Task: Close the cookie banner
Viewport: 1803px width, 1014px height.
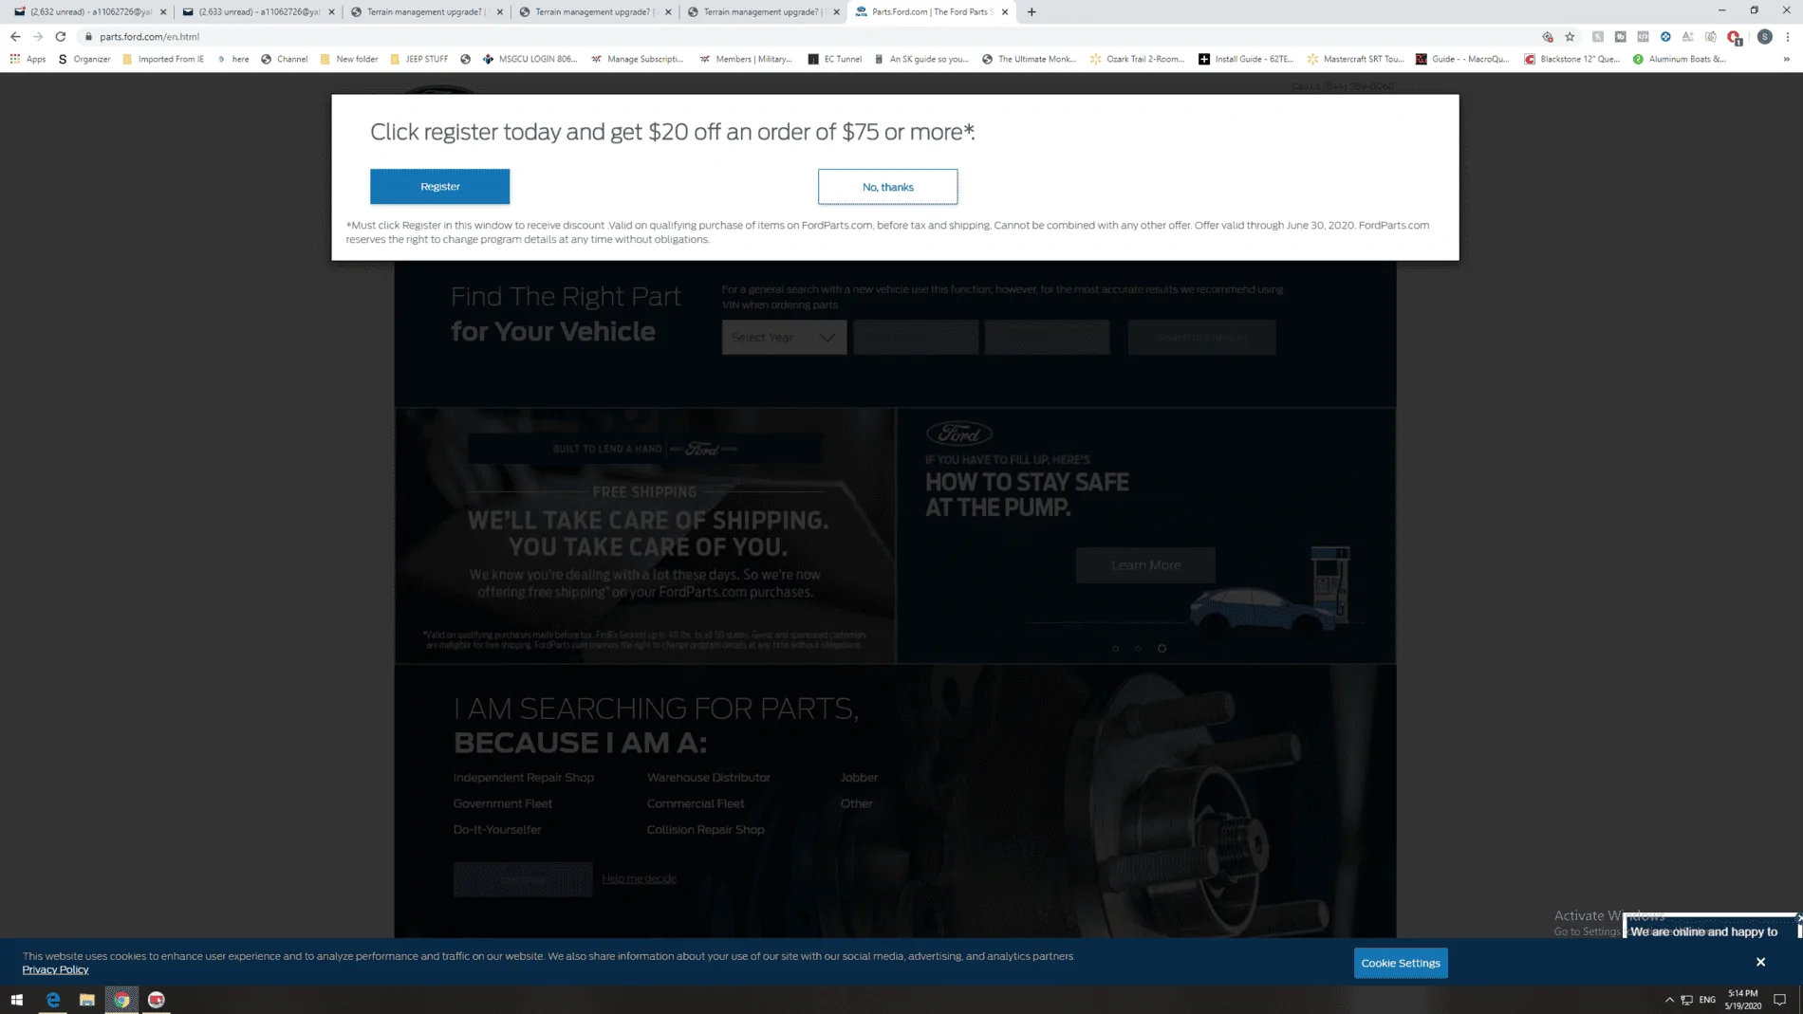Action: click(1760, 962)
